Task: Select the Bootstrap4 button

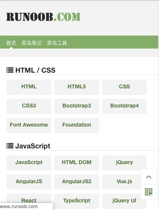Action: (x=125, y=106)
